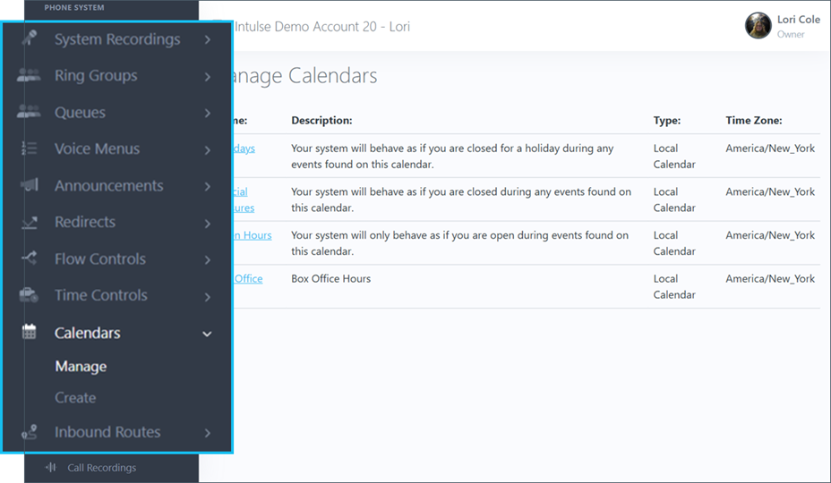This screenshot has height=483, width=831.
Task: Collapse the Calendars section chevron
Action: (x=207, y=334)
